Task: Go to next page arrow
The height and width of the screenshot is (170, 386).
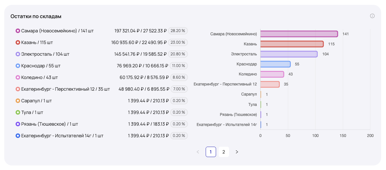Action: tap(237, 152)
